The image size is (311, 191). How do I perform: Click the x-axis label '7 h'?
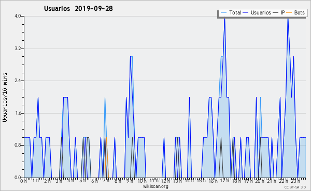point(106,181)
